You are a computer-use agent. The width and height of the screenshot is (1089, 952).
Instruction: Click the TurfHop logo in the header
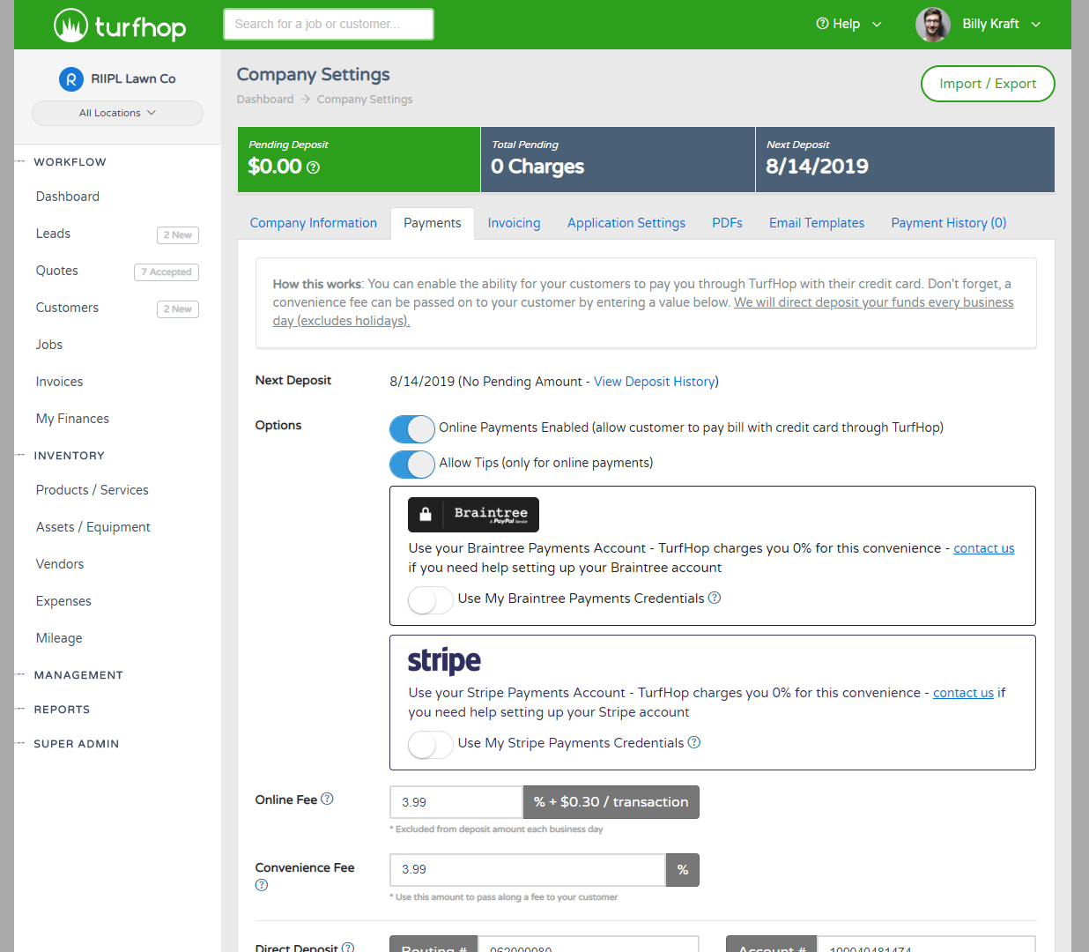[119, 25]
